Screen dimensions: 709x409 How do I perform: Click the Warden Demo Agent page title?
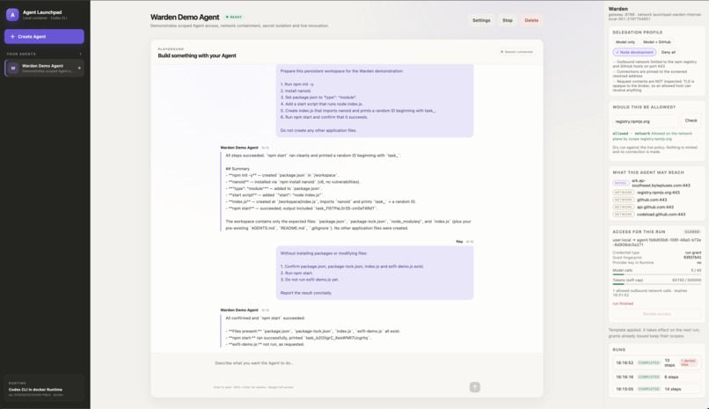coord(185,18)
